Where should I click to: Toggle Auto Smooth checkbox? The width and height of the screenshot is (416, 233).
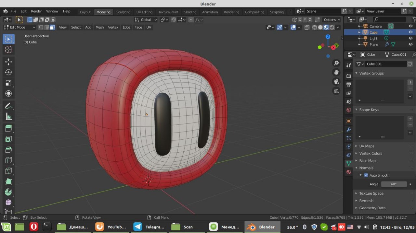366,175
